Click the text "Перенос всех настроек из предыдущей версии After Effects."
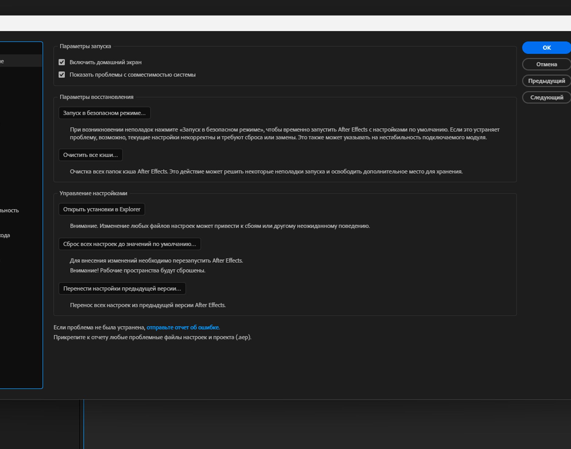 pyautogui.click(x=148, y=305)
